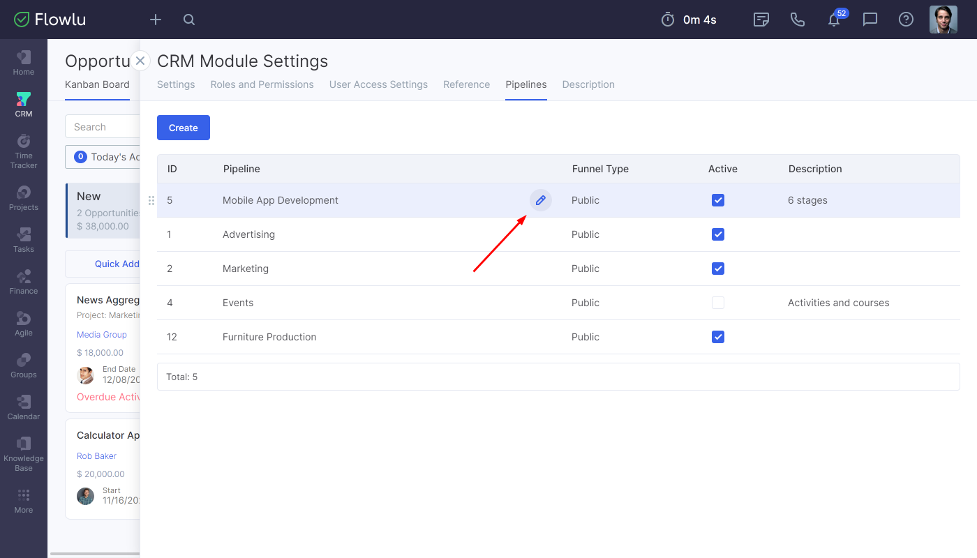The height and width of the screenshot is (558, 977).
Task: Open the help question mark icon
Action: (907, 20)
